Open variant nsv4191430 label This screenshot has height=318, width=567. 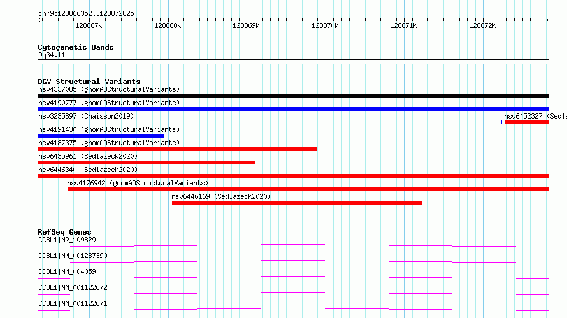click(x=109, y=129)
